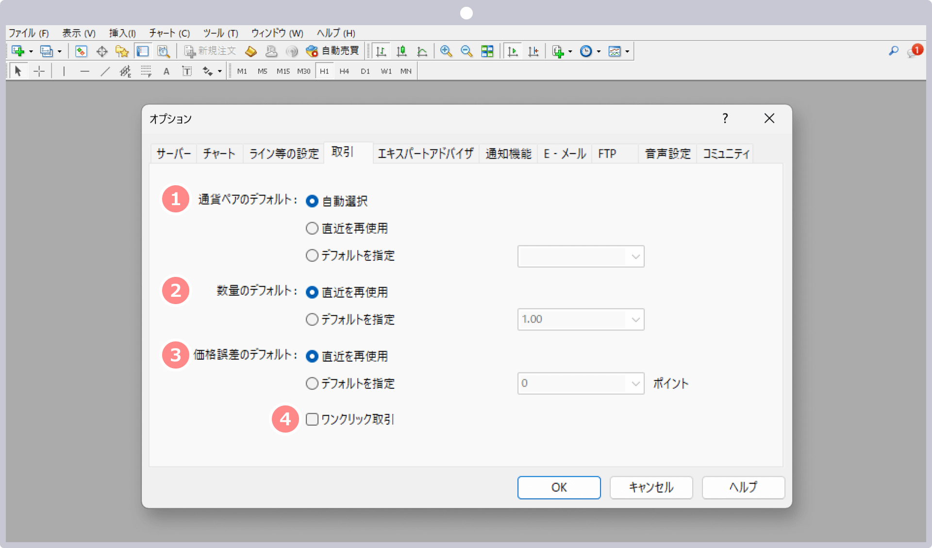The height and width of the screenshot is (548, 932).
Task: Select trendline drawing tool
Action: [x=105, y=71]
